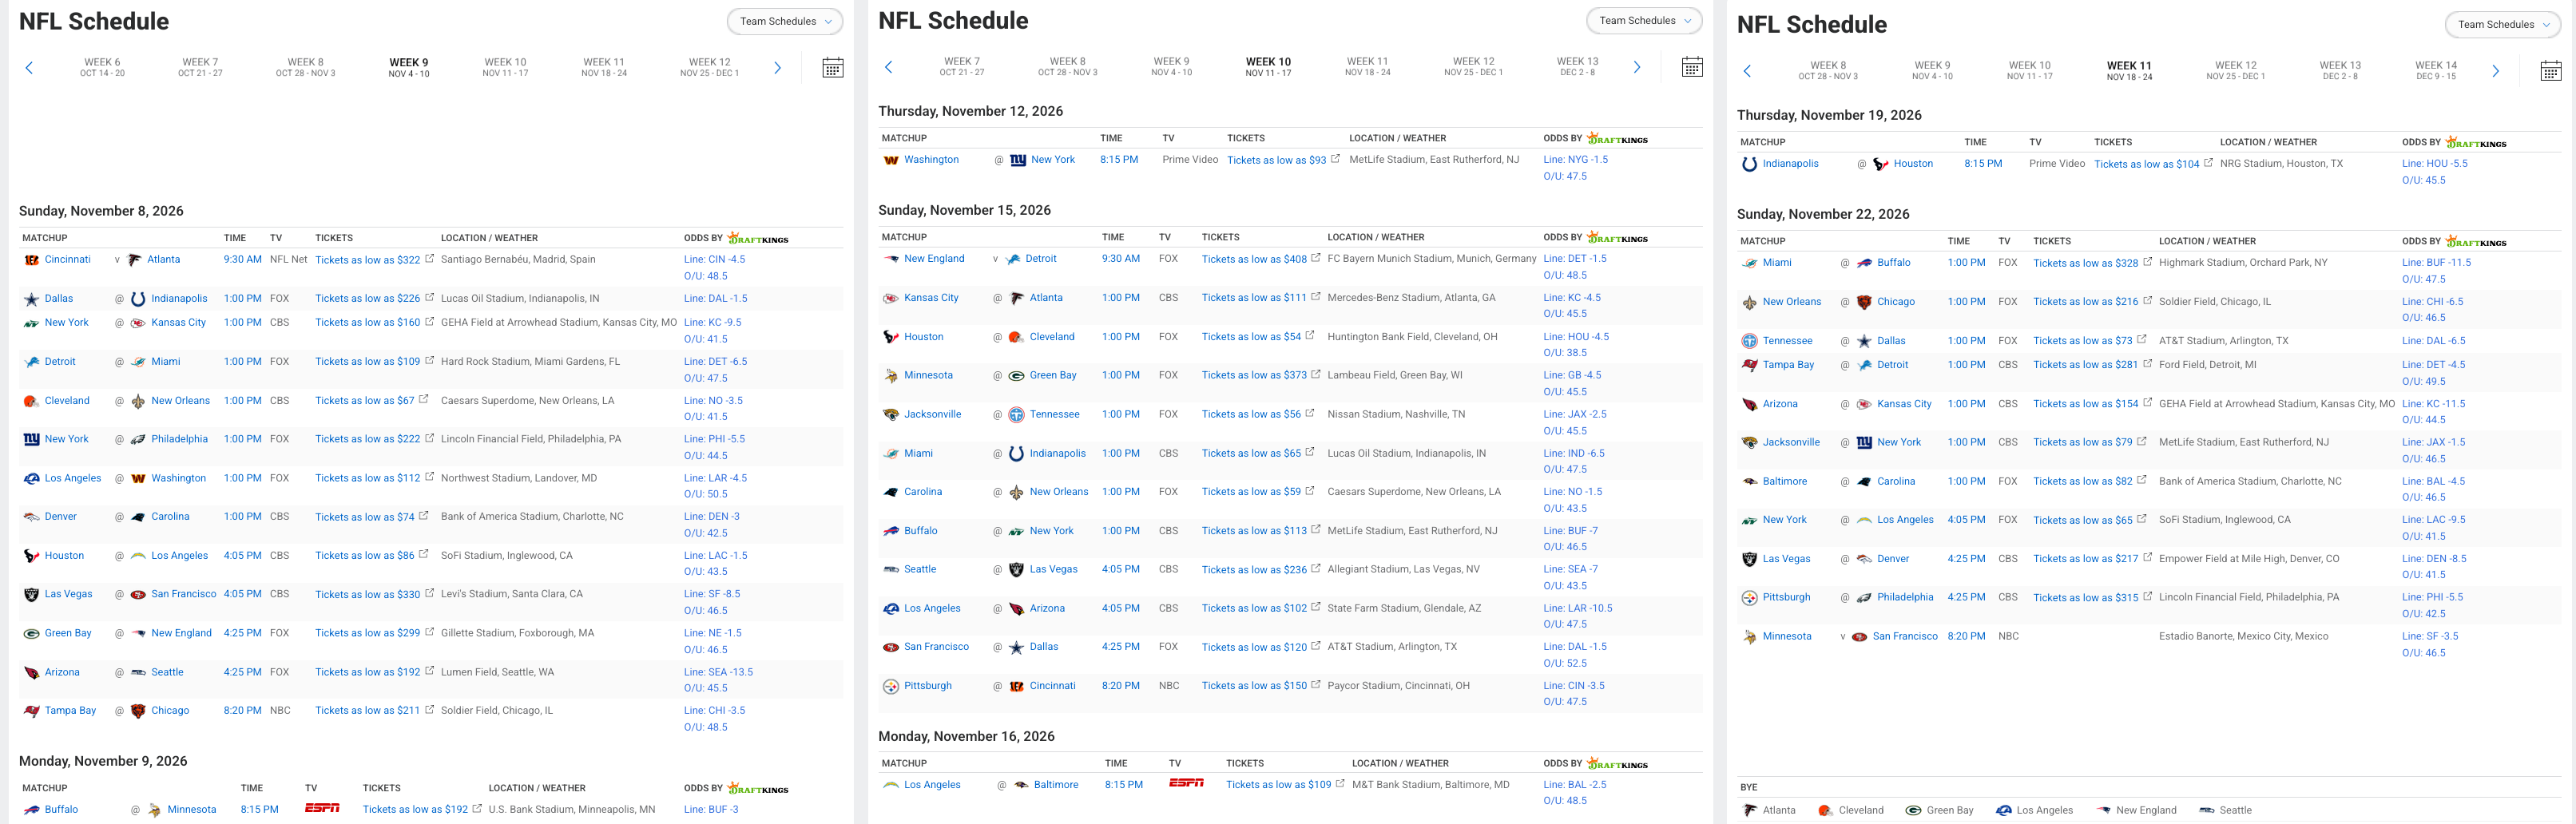The width and height of the screenshot is (2576, 824).
Task: Click the Colts horseshoe logo in the Indianapolis @ Houston row
Action: point(1749,164)
